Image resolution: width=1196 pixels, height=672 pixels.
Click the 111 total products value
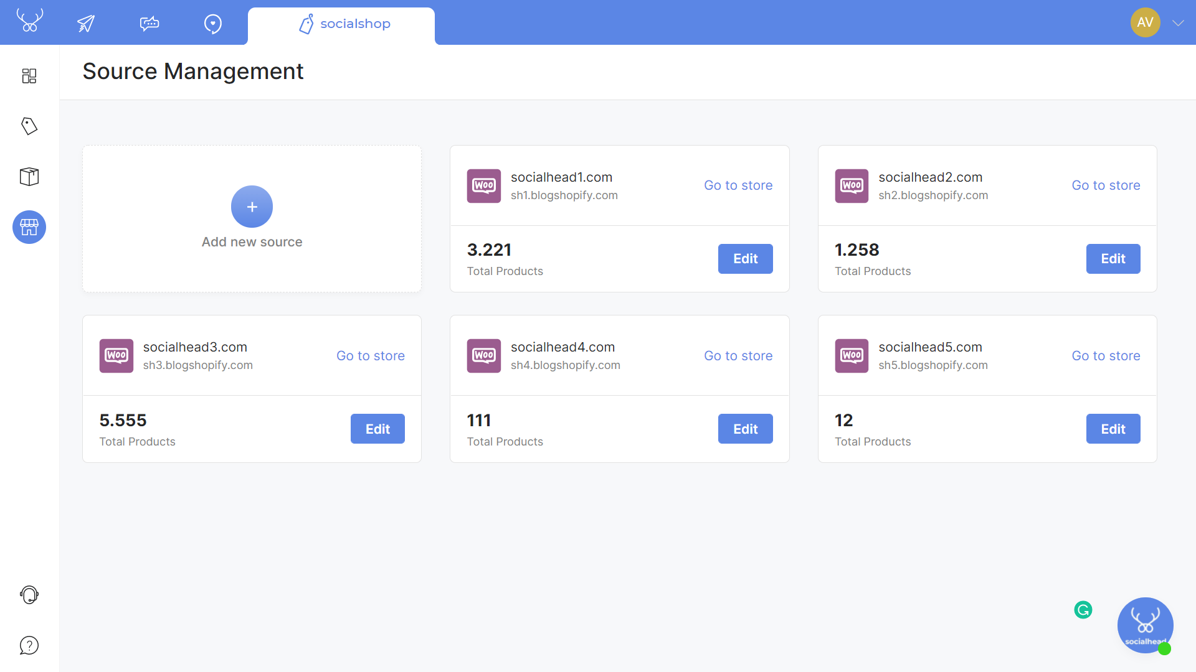(x=479, y=421)
